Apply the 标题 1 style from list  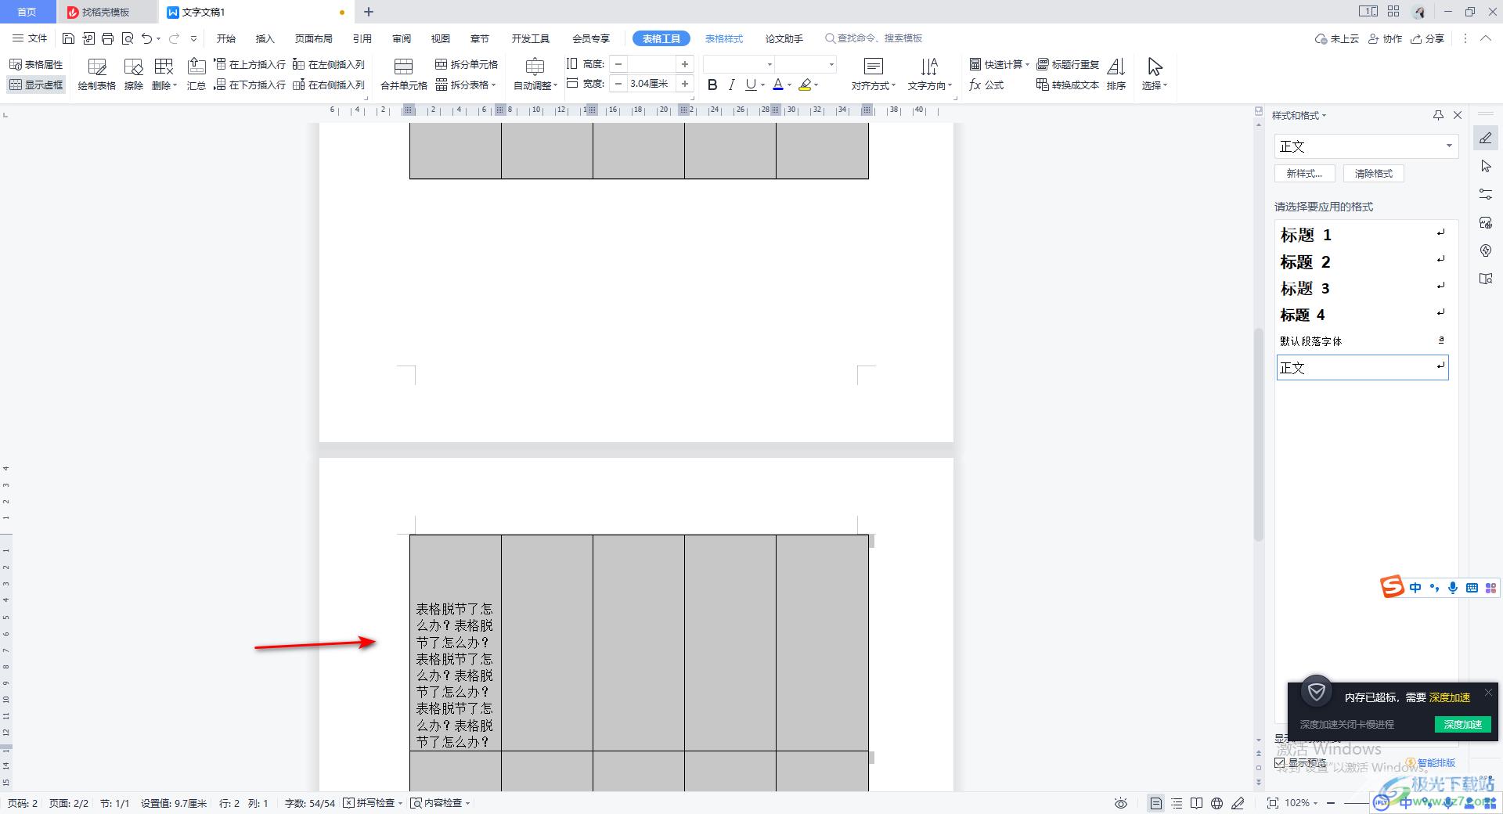click(1362, 235)
